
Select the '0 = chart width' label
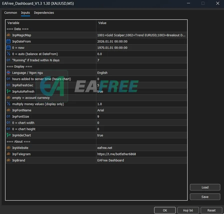[23, 123]
